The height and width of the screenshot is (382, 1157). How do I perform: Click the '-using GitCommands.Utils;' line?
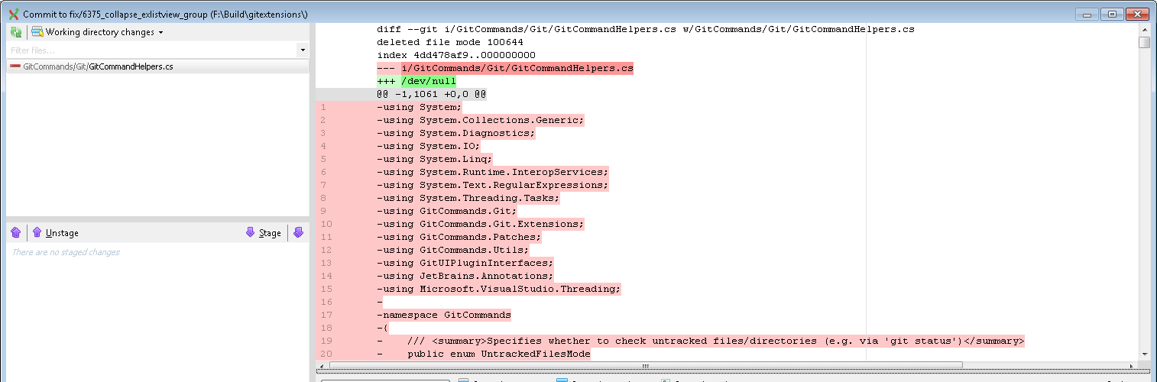(453, 250)
